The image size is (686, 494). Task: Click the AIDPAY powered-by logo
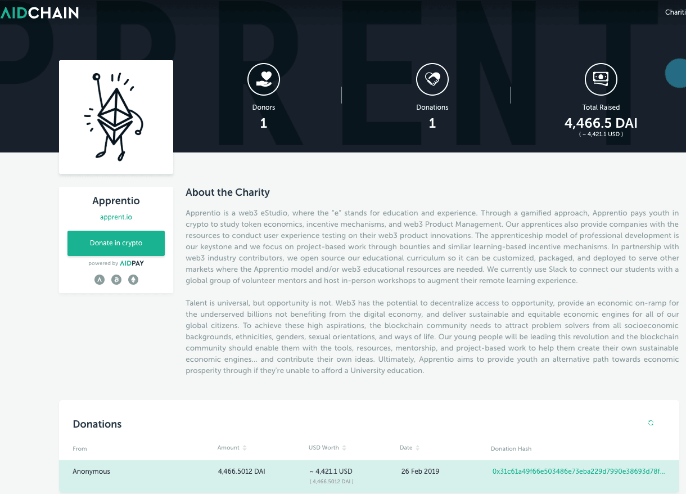(x=132, y=263)
